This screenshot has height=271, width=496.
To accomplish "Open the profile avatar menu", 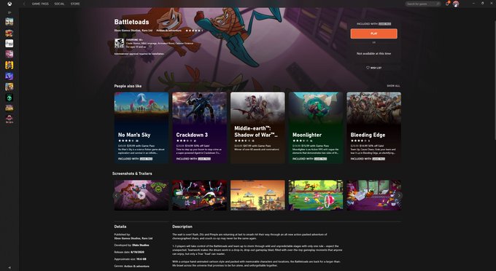I will coord(456,4).
